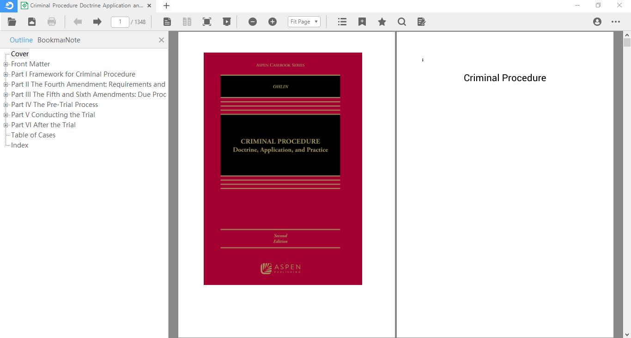Start slideshow presentation icon

(x=227, y=22)
